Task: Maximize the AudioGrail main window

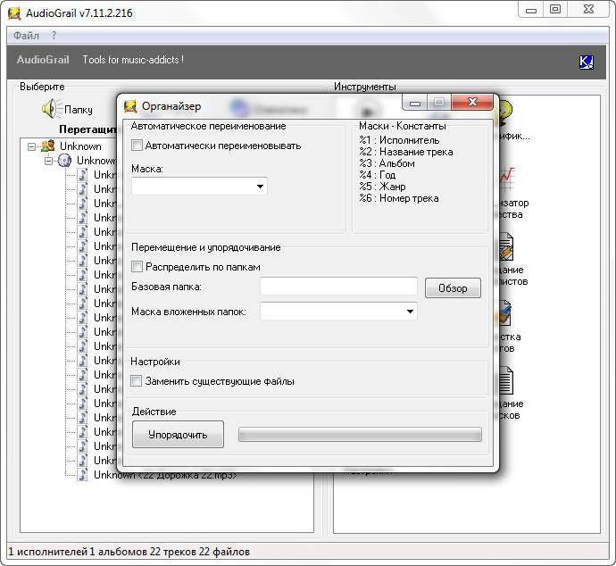Action: coord(554,10)
